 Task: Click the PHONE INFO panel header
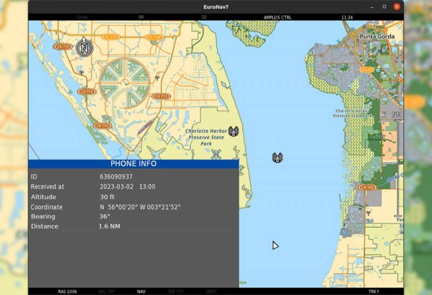click(133, 163)
